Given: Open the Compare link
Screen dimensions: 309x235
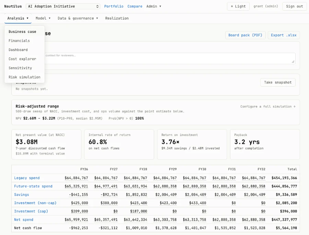Looking at the screenshot, I should (135, 6).
